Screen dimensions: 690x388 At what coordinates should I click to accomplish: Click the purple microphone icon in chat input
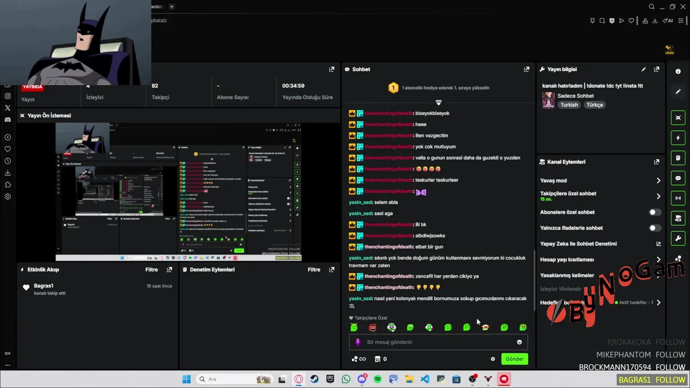[357, 342]
